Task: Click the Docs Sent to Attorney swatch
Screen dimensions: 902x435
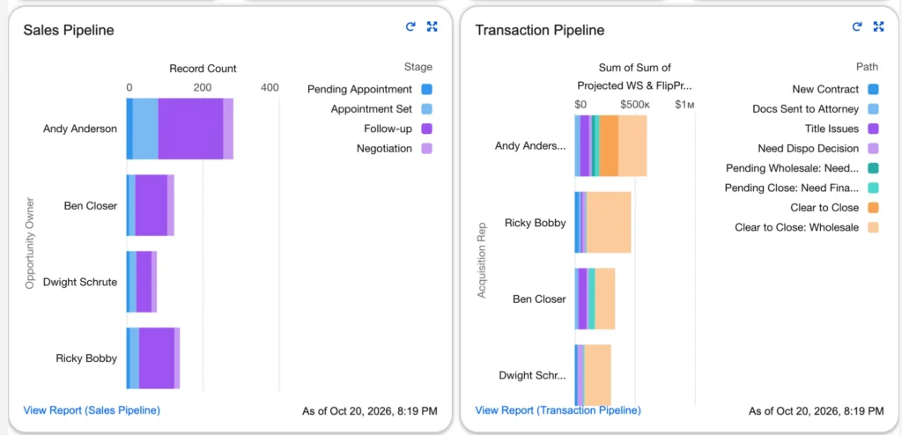Action: point(873,109)
